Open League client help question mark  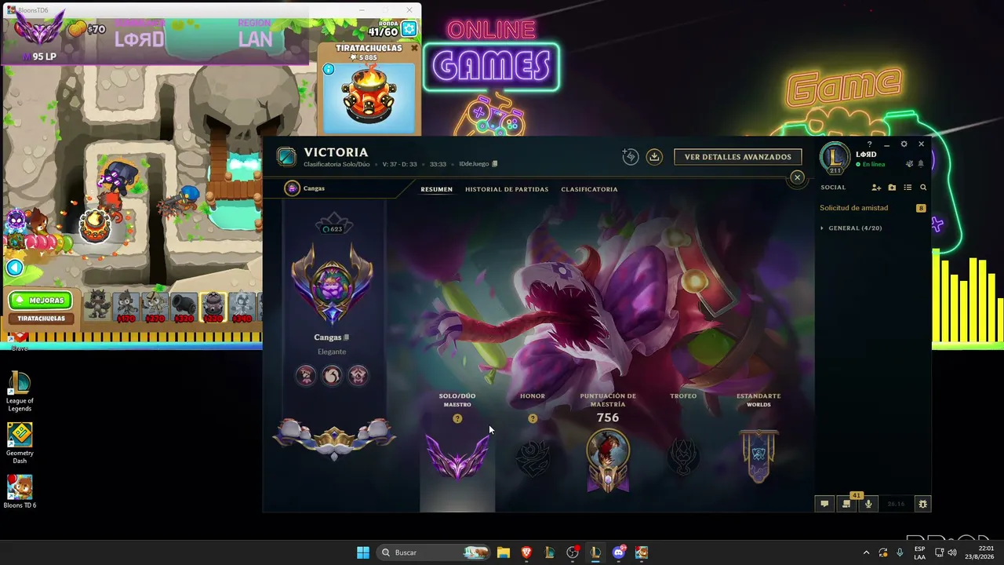pyautogui.click(x=869, y=144)
